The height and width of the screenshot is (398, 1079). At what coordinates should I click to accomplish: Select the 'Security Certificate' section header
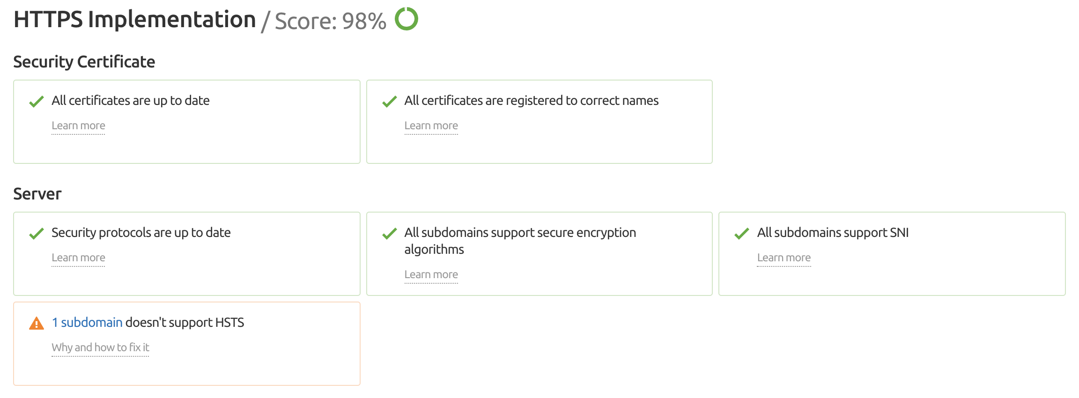pos(84,61)
